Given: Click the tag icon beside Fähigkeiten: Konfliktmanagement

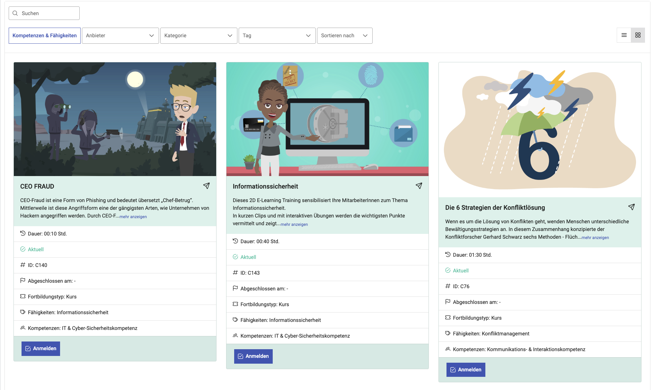Looking at the screenshot, I should click(448, 333).
